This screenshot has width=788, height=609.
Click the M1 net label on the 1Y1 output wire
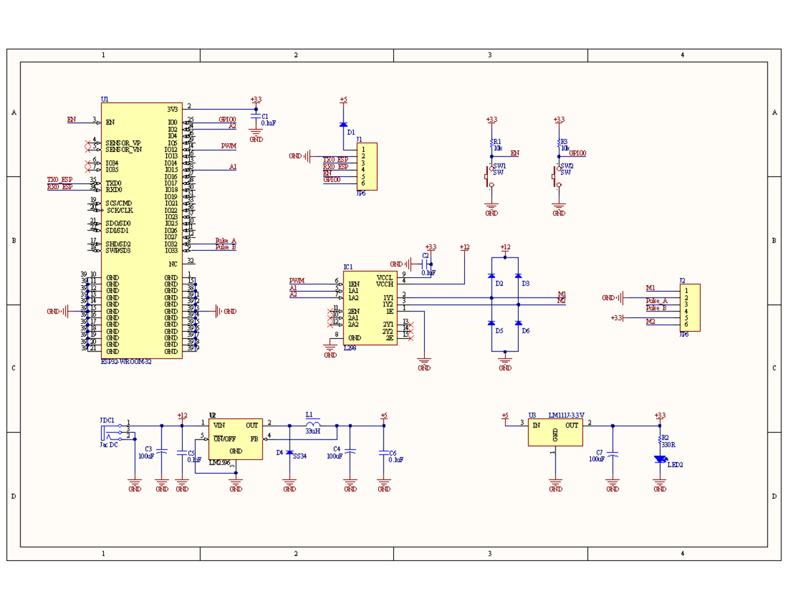tap(561, 294)
